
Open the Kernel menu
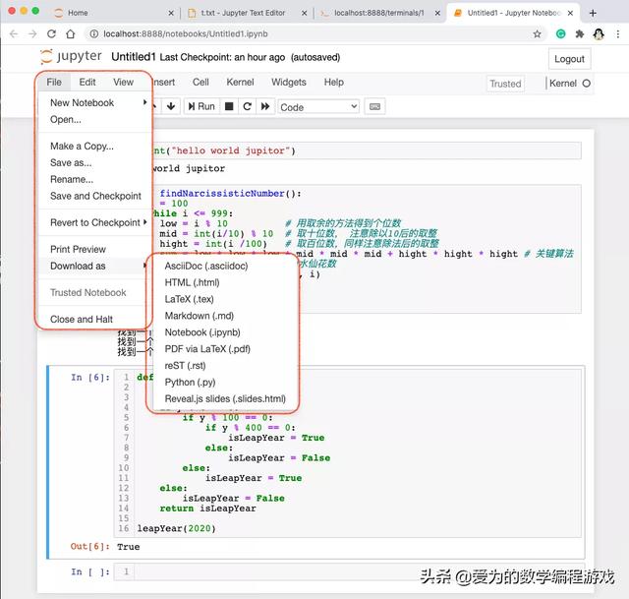240,82
